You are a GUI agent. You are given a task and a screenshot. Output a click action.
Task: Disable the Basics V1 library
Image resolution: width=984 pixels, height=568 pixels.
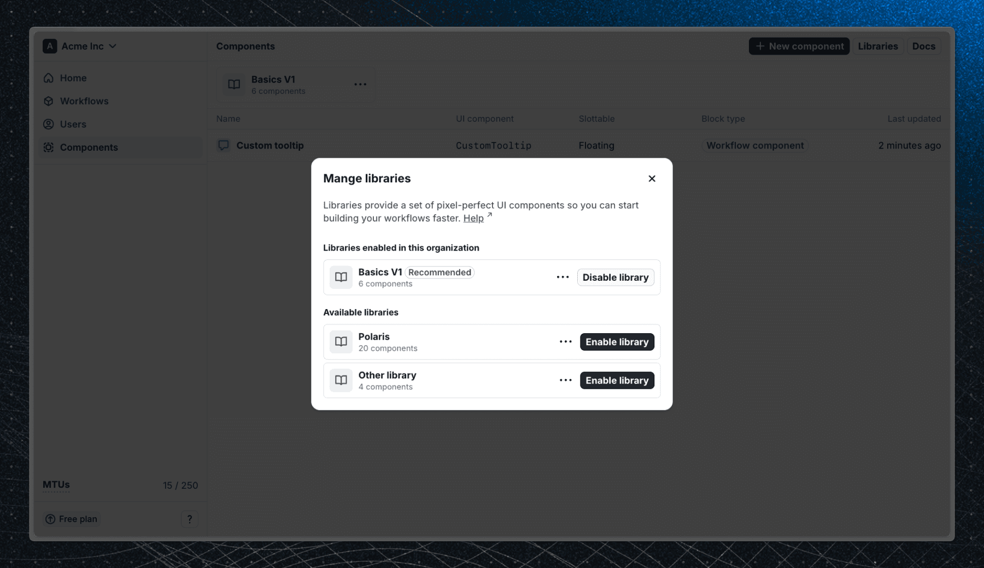(x=615, y=277)
